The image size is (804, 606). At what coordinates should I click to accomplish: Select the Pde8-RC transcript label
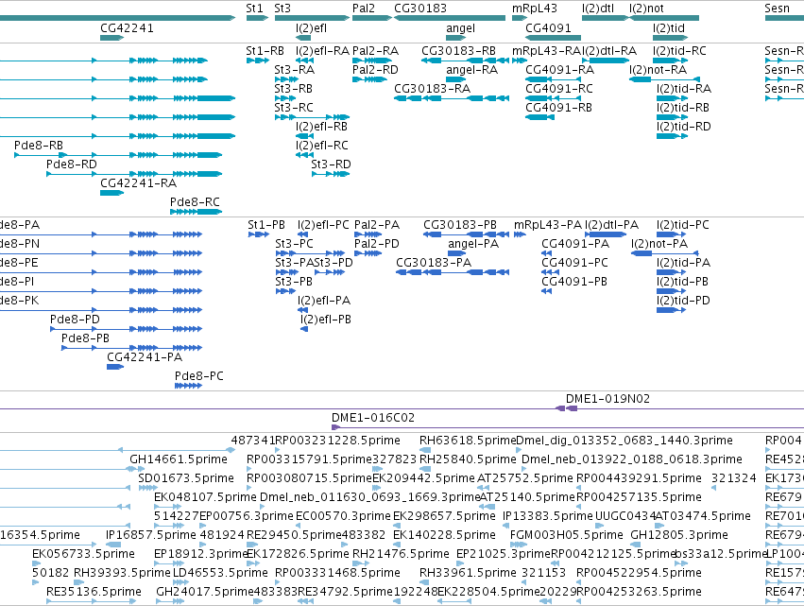tap(195, 202)
